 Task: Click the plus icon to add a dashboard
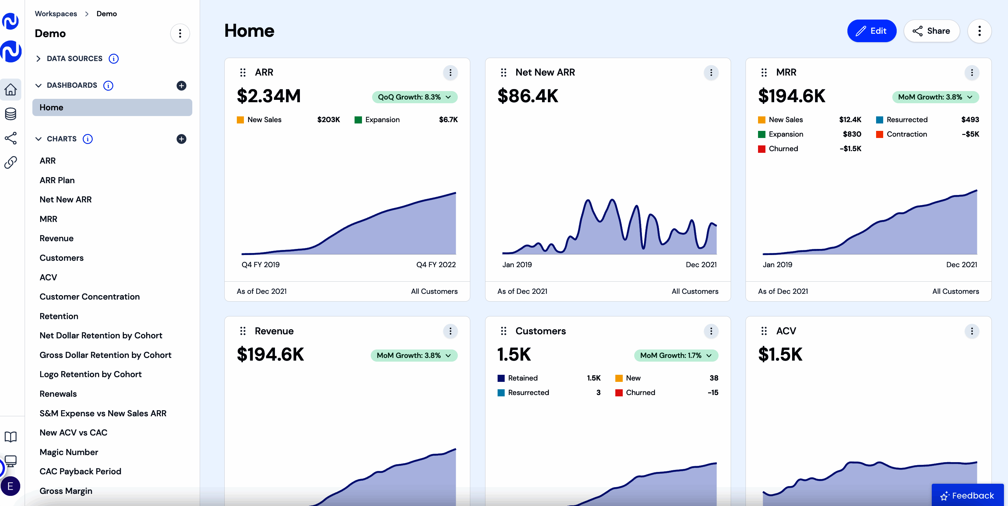(181, 85)
